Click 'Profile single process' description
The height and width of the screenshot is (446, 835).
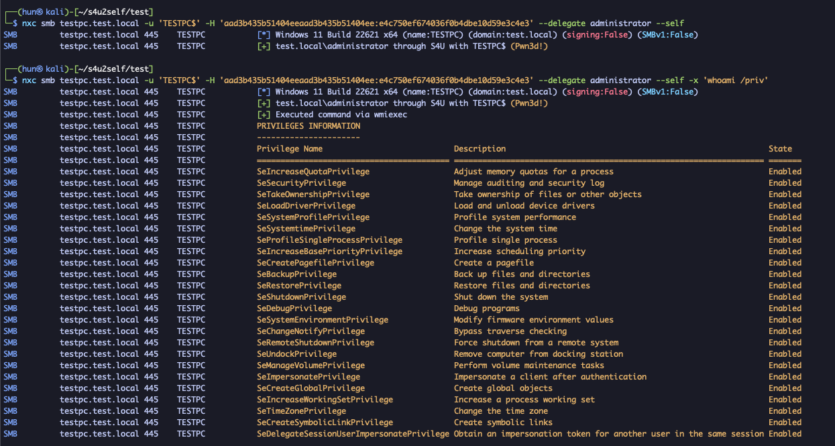point(506,240)
